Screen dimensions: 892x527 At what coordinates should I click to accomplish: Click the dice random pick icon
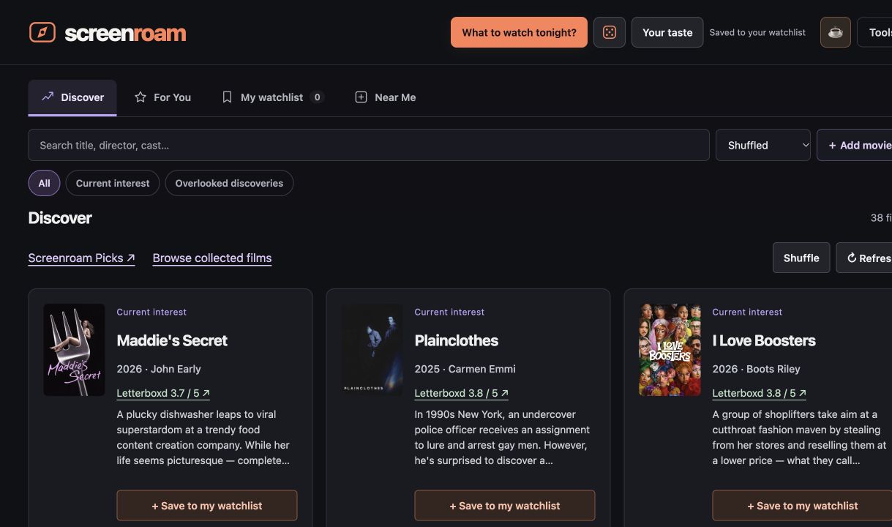[x=610, y=32]
